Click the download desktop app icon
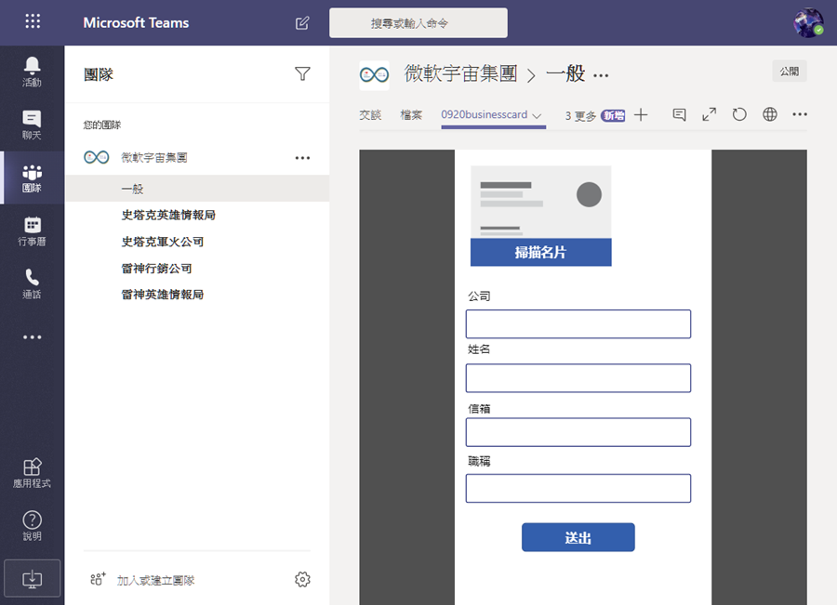This screenshot has width=837, height=605. tap(32, 577)
